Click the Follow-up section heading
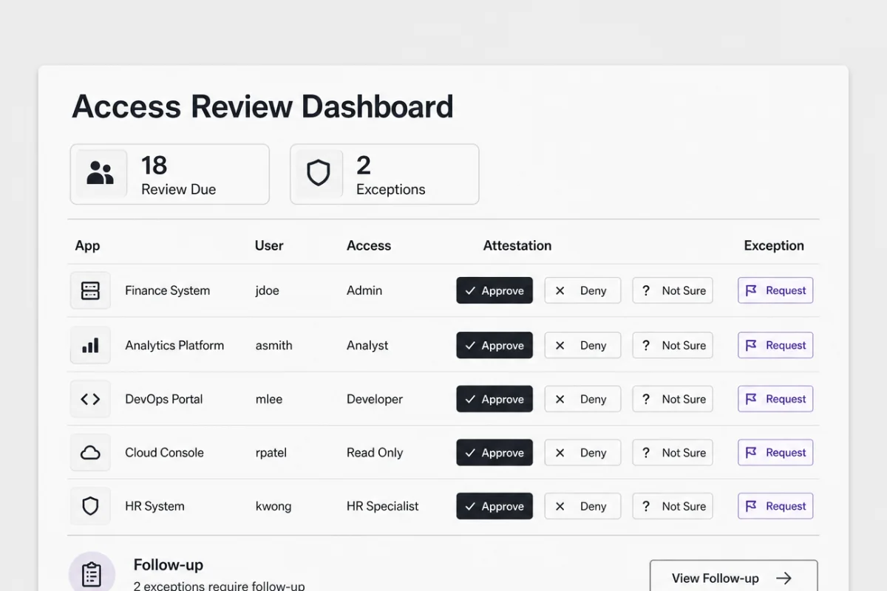Screen dimensions: 887x591 [x=169, y=565]
